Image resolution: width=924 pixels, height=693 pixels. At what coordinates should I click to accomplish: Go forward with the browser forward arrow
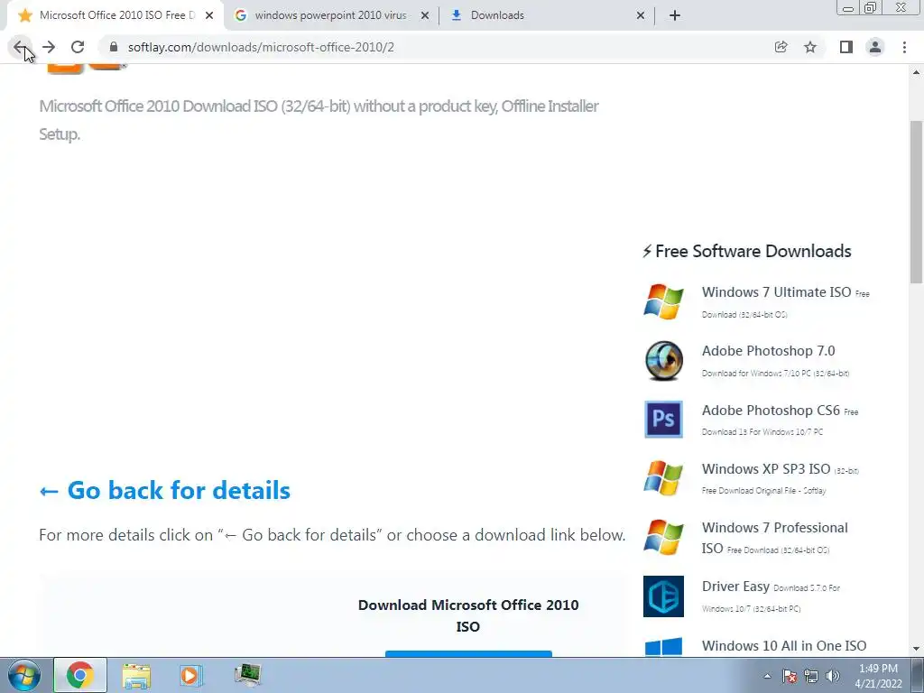(49, 47)
